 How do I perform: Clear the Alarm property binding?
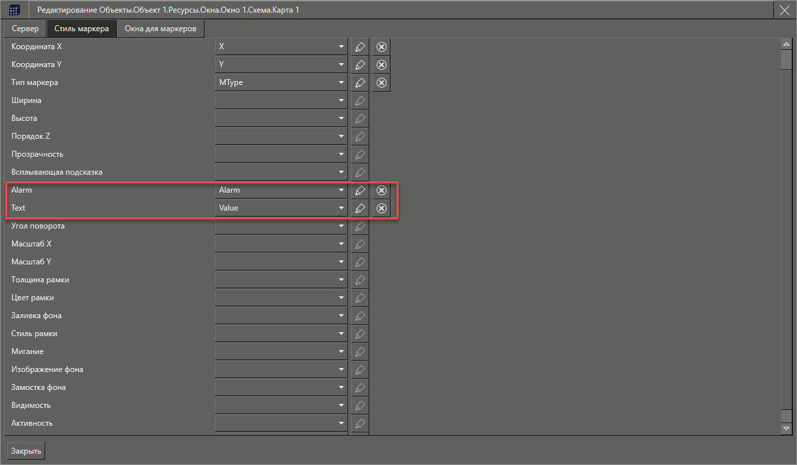pyautogui.click(x=381, y=190)
